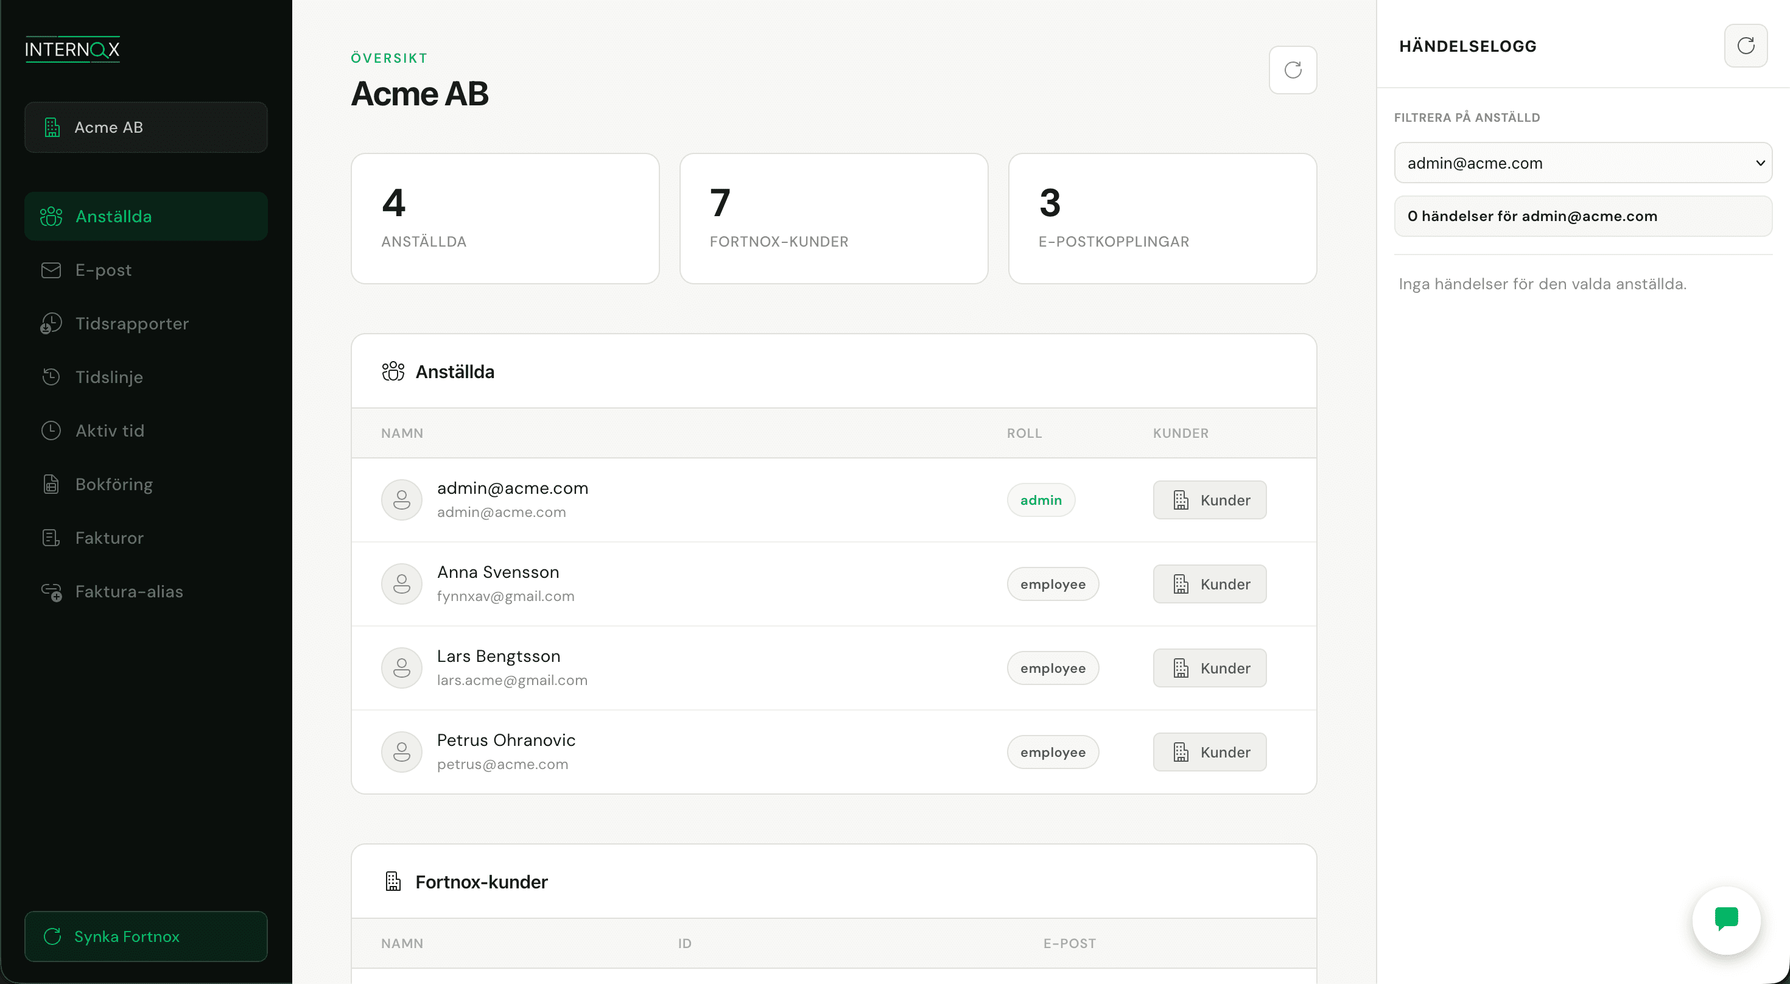
Task: Open the employee filter dropdown
Action: pos(1583,163)
